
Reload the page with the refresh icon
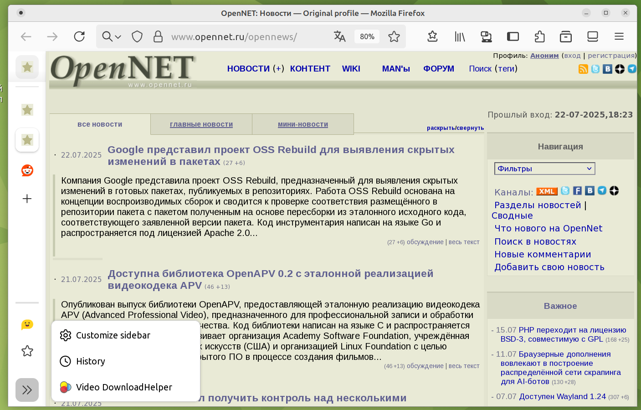pyautogui.click(x=79, y=36)
